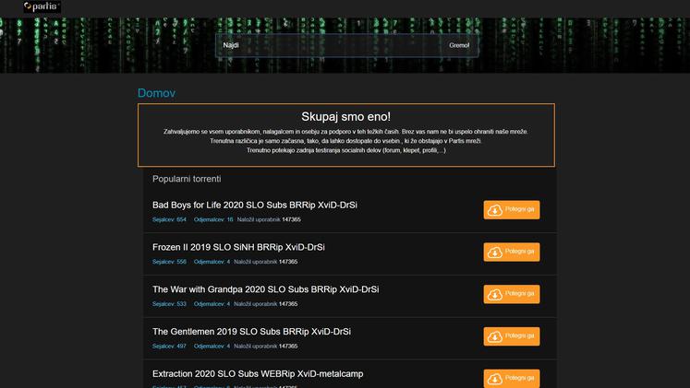
Task: Click the Gremo! search button
Action: click(459, 45)
